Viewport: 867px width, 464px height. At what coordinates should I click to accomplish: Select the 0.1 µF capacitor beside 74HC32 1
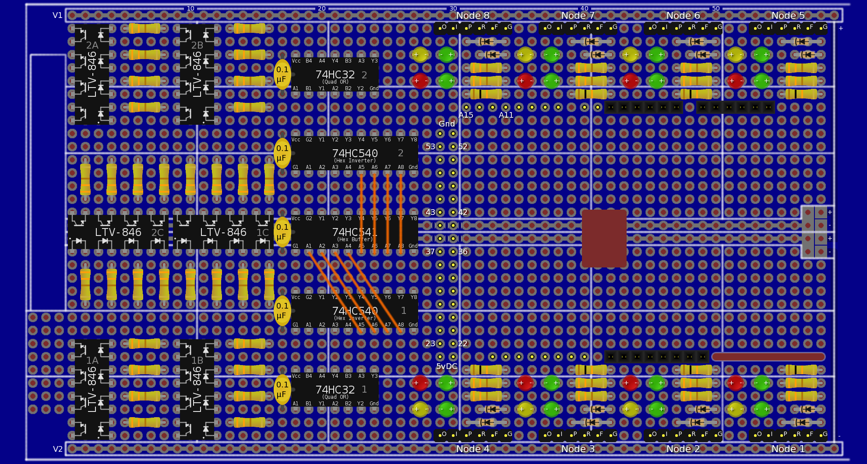282,390
